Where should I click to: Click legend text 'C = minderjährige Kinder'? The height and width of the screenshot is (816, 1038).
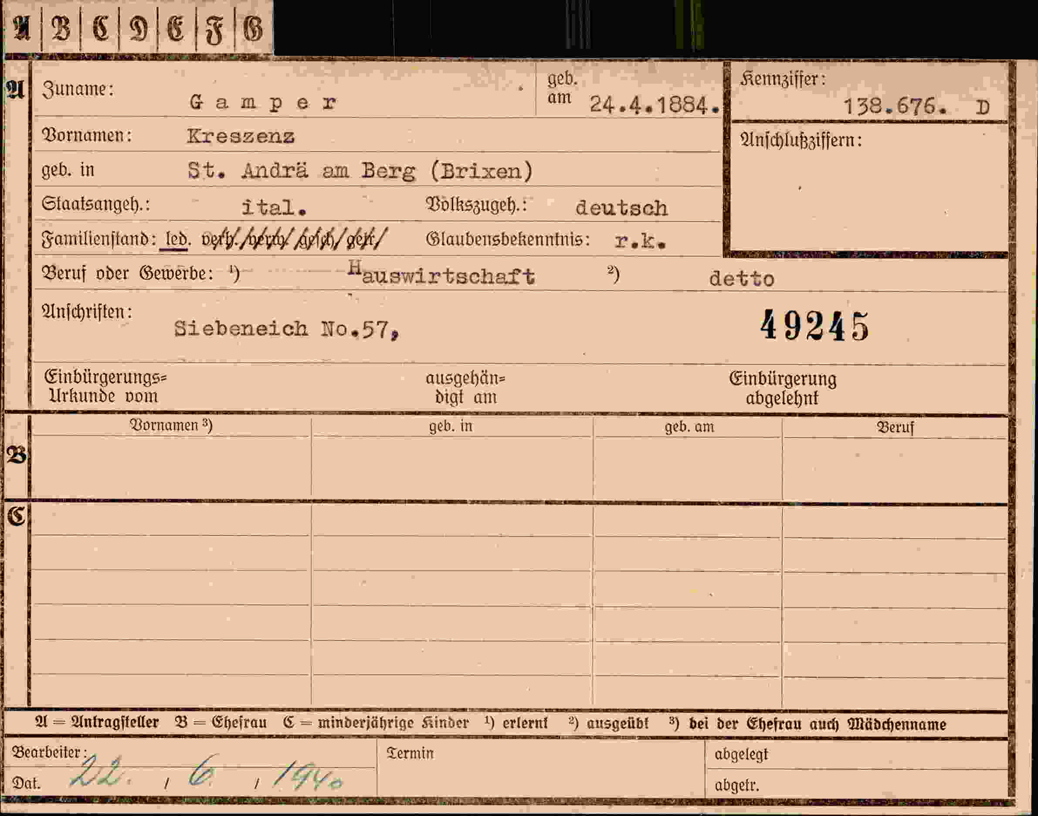point(376,723)
